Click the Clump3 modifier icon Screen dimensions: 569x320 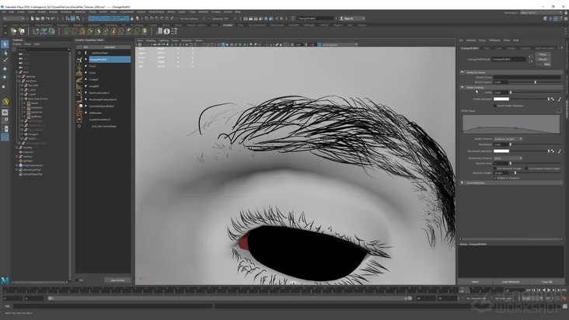pyautogui.click(x=79, y=80)
